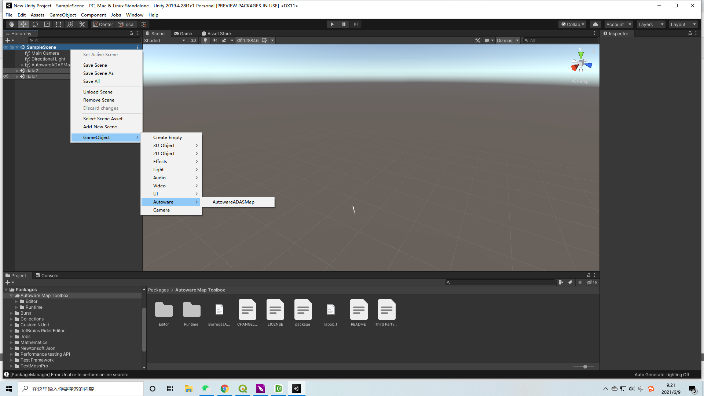Click Save Scene As in the context menu
The height and width of the screenshot is (396, 704).
[x=98, y=73]
